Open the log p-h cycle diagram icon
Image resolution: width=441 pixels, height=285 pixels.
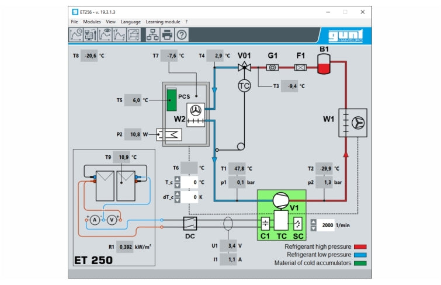click(x=134, y=35)
